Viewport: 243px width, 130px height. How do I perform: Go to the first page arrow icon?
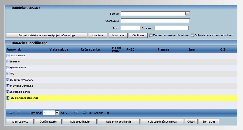[11, 113]
